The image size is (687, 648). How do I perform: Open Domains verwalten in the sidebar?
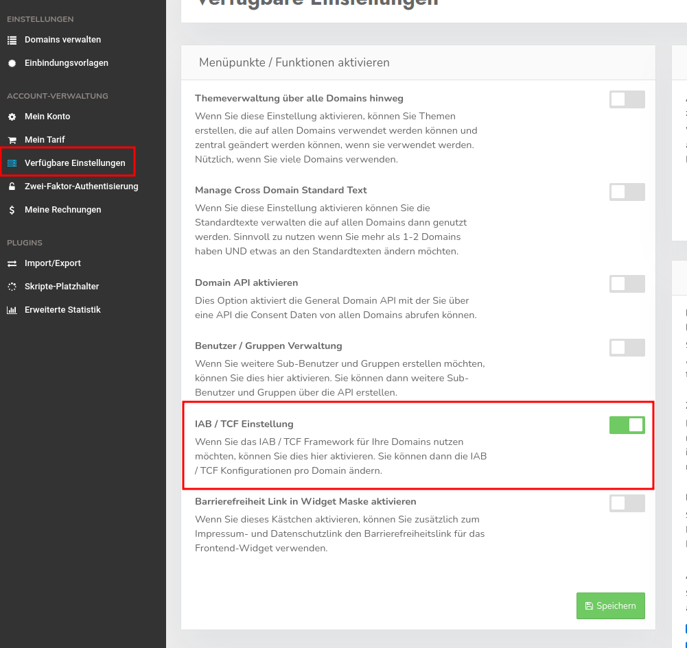point(62,40)
